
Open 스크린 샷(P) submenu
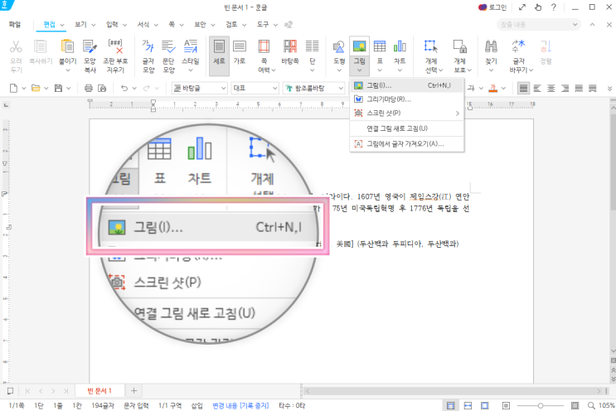click(x=406, y=113)
